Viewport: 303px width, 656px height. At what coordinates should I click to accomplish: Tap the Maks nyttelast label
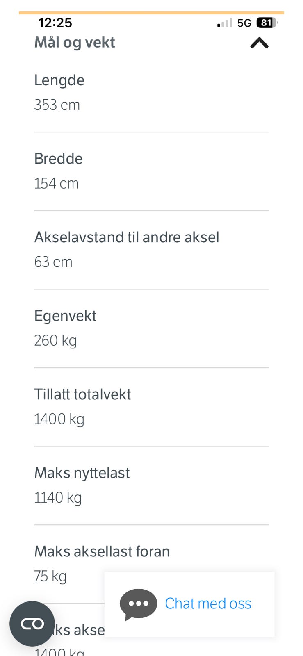tap(82, 473)
